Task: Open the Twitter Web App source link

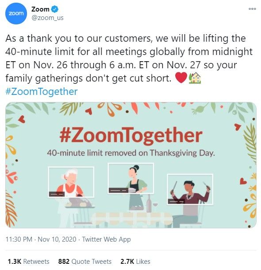Action: 106,239
